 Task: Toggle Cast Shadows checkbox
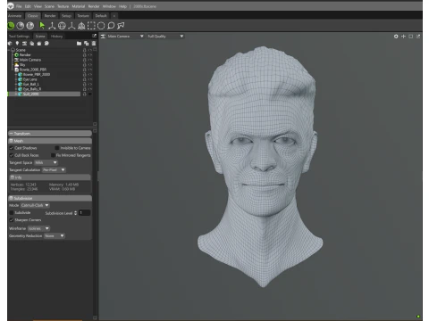pyautogui.click(x=12, y=148)
